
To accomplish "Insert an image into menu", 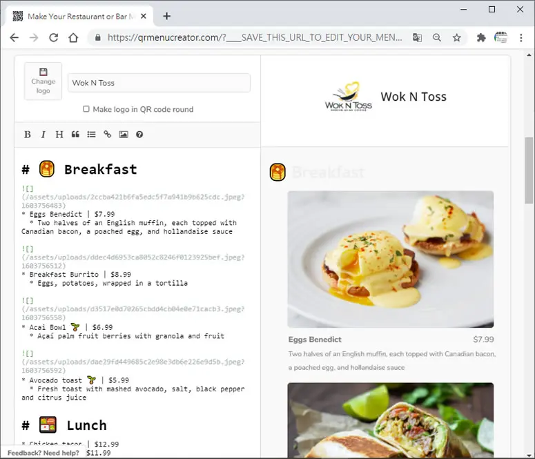I will click(x=124, y=135).
